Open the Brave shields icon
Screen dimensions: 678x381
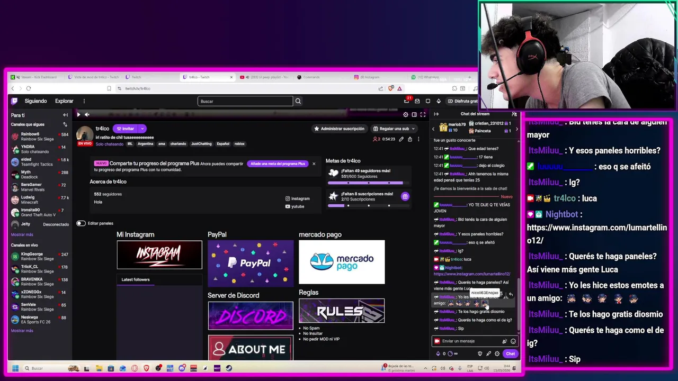391,88
